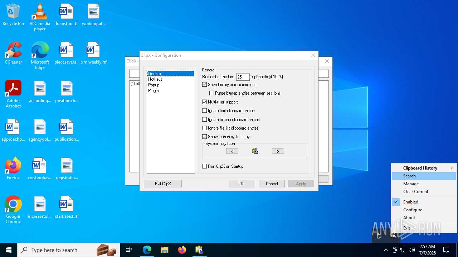Screen dimensions: 458x257
Task: Select the workingrat... image file icon
Action: (94, 15)
